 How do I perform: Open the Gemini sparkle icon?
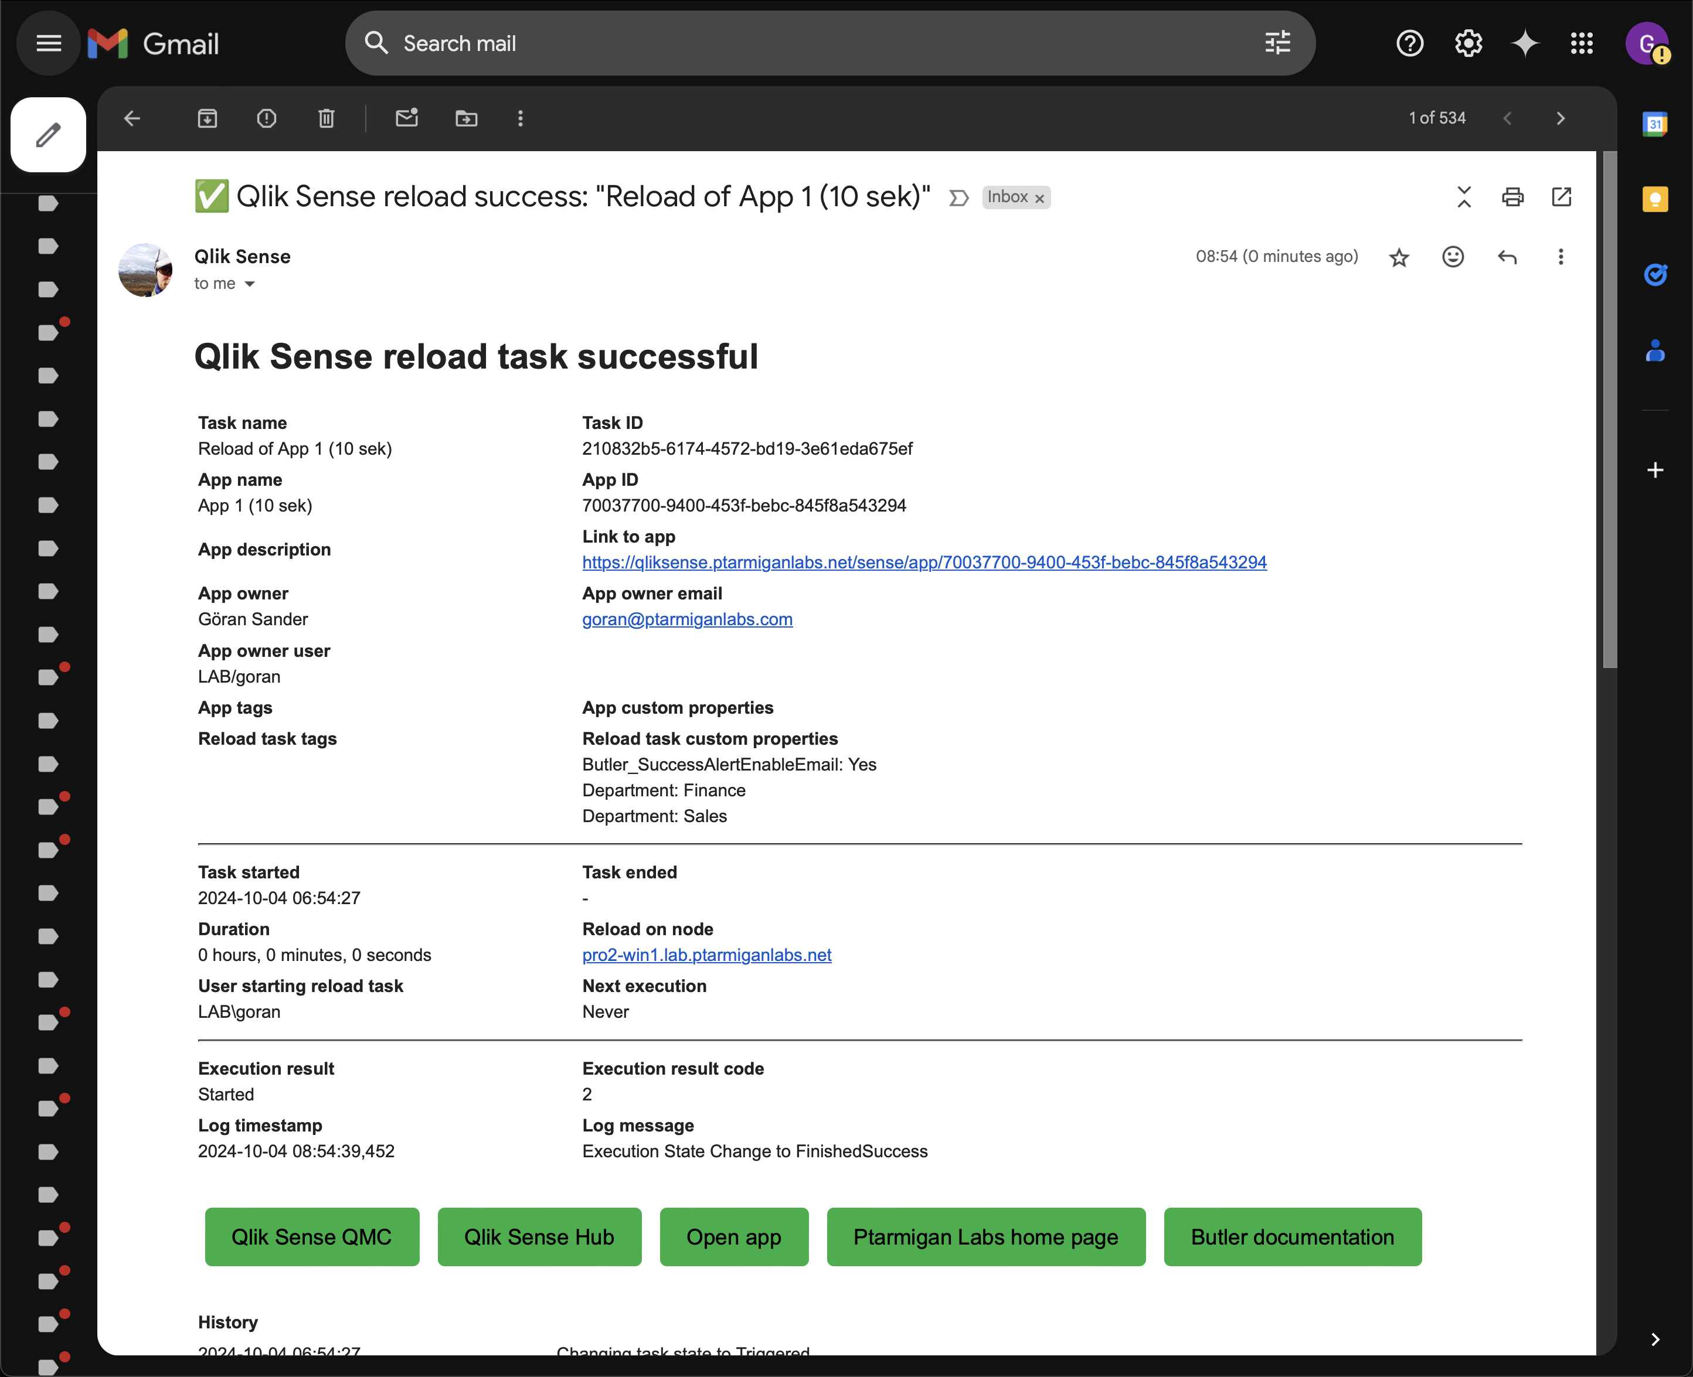[1525, 43]
